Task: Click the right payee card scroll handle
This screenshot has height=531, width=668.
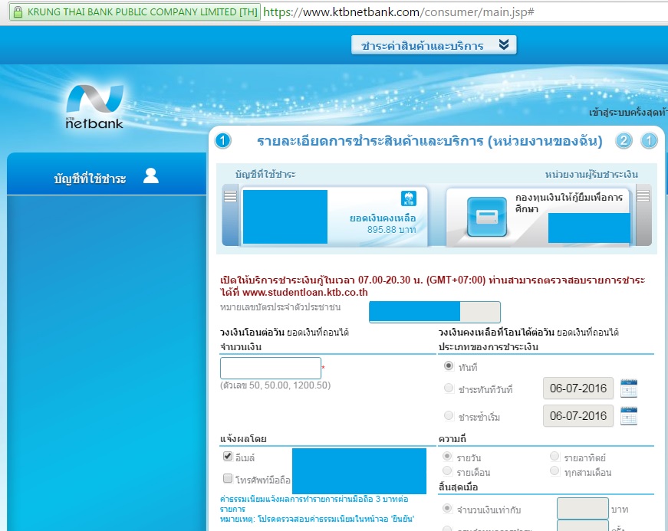Action: pos(643,215)
